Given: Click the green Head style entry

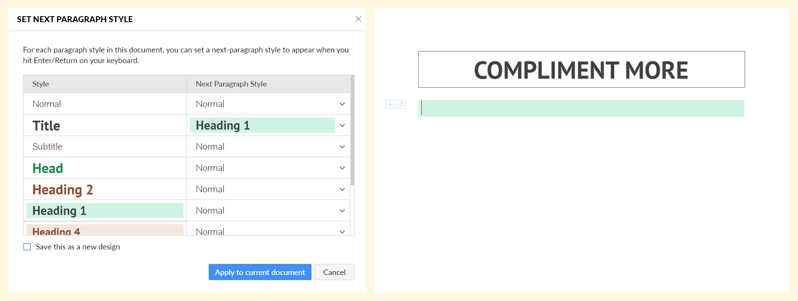Looking at the screenshot, I should 48,168.
